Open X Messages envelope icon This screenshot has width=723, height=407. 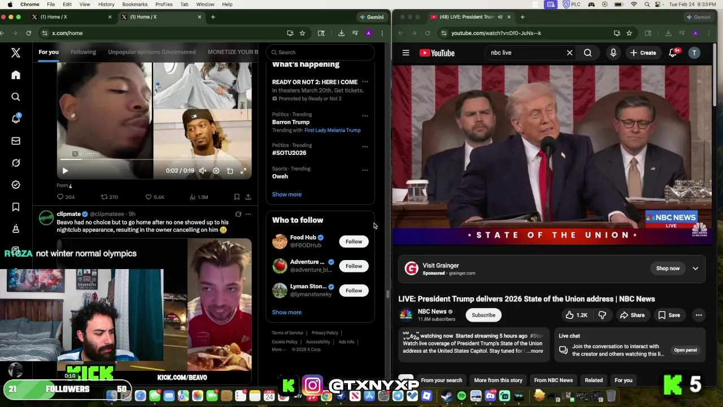tap(16, 141)
